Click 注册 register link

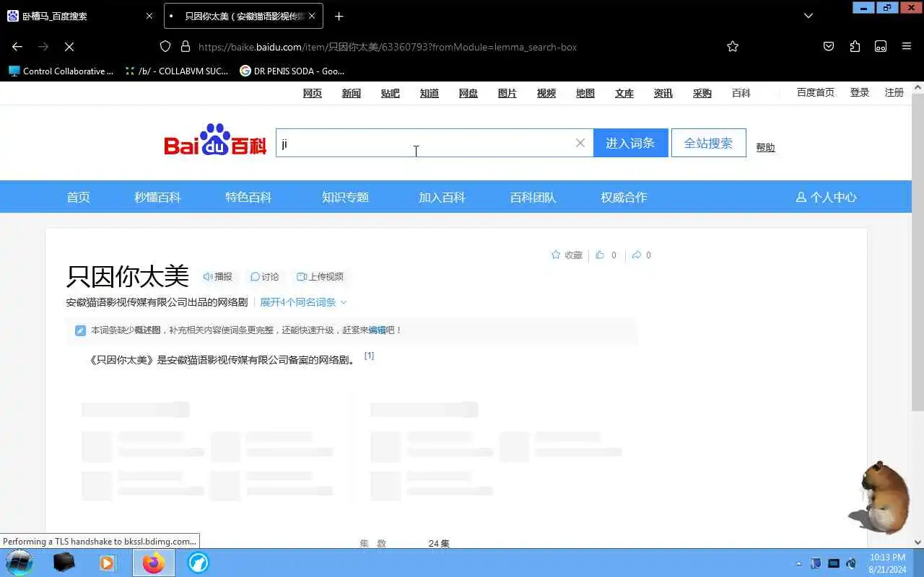point(894,92)
